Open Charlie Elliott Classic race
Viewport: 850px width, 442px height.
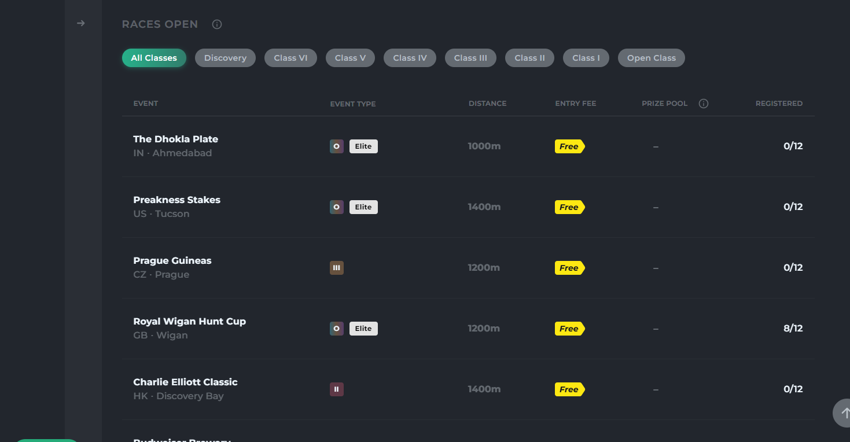[x=468, y=389]
